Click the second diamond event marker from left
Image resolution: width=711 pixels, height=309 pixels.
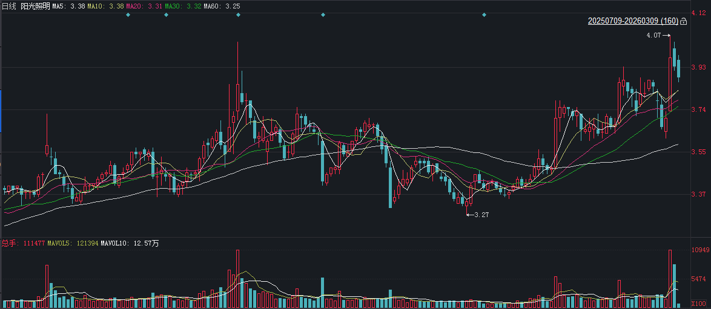coord(166,15)
